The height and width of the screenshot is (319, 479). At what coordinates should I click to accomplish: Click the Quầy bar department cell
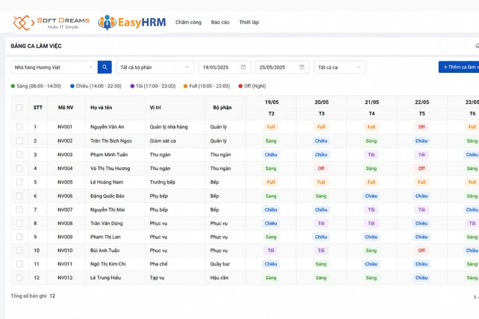(220, 264)
